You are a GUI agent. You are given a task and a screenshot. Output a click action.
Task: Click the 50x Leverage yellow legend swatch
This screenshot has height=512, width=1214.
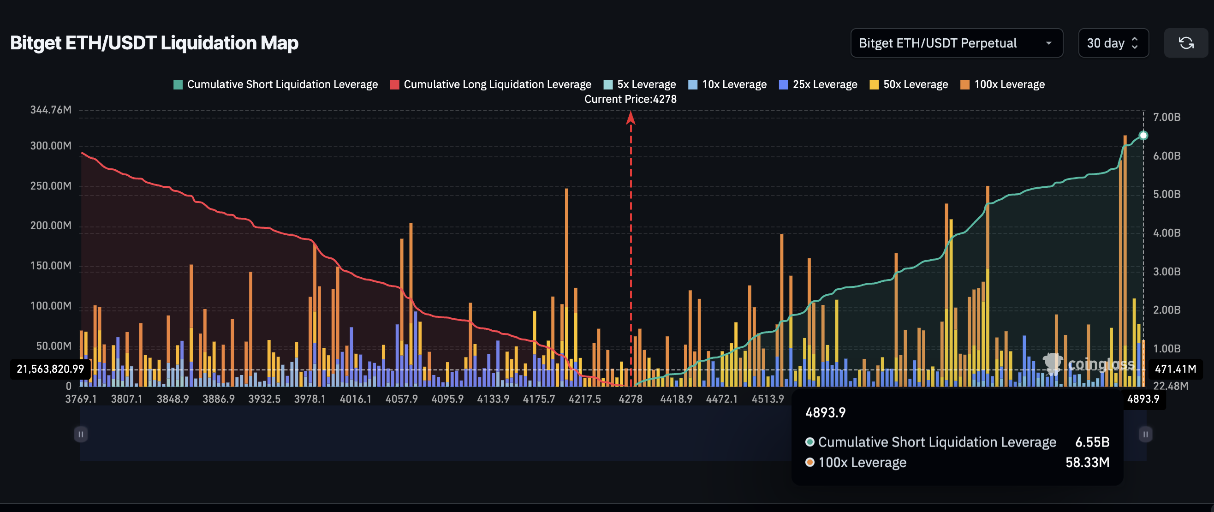pos(874,85)
